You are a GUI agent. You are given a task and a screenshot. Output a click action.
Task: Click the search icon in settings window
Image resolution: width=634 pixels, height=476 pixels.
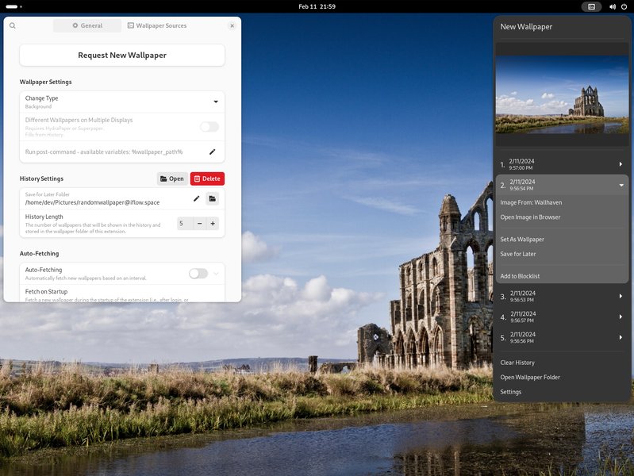tap(13, 25)
